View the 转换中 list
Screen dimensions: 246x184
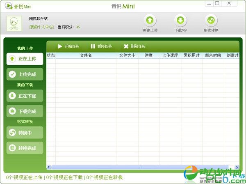pyautogui.click(x=25, y=133)
